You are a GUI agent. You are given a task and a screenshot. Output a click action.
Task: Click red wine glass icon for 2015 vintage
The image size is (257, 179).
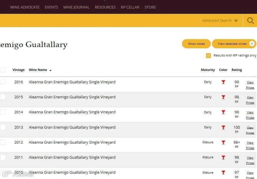click(223, 97)
